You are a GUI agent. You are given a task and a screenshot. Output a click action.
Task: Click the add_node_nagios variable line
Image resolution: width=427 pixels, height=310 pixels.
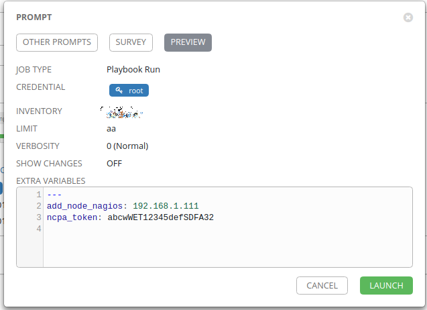123,206
